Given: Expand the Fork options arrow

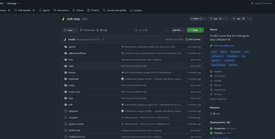Looking at the screenshot, I should click(227, 19).
